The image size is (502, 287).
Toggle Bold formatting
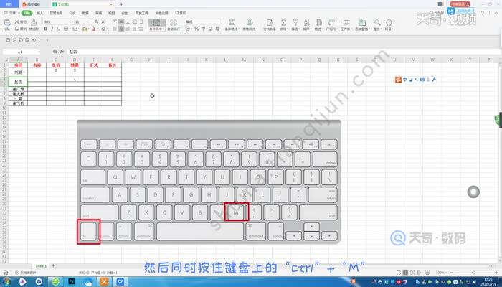[x=46, y=29]
